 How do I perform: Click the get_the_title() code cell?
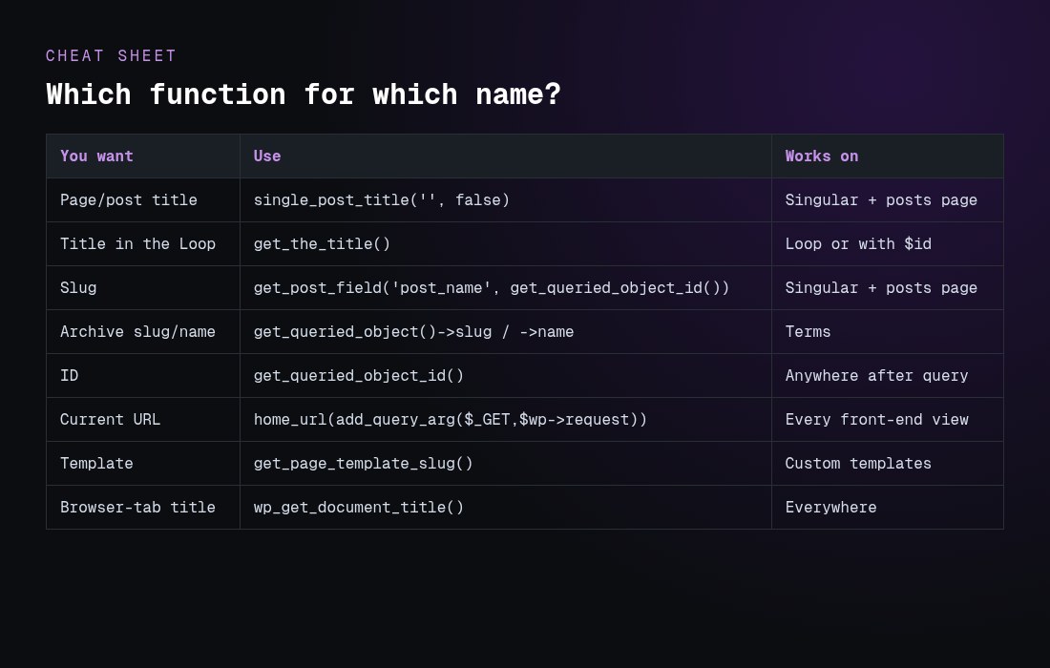(506, 243)
